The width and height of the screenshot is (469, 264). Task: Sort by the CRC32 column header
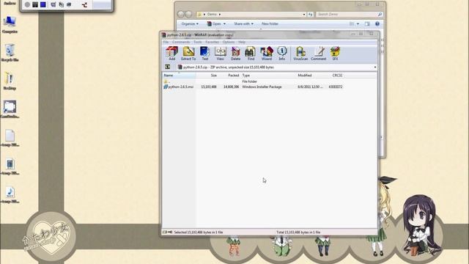pyautogui.click(x=337, y=76)
